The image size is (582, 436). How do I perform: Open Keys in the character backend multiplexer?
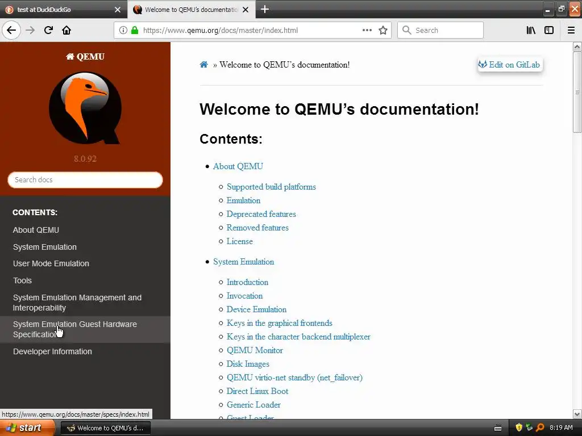pos(298,337)
